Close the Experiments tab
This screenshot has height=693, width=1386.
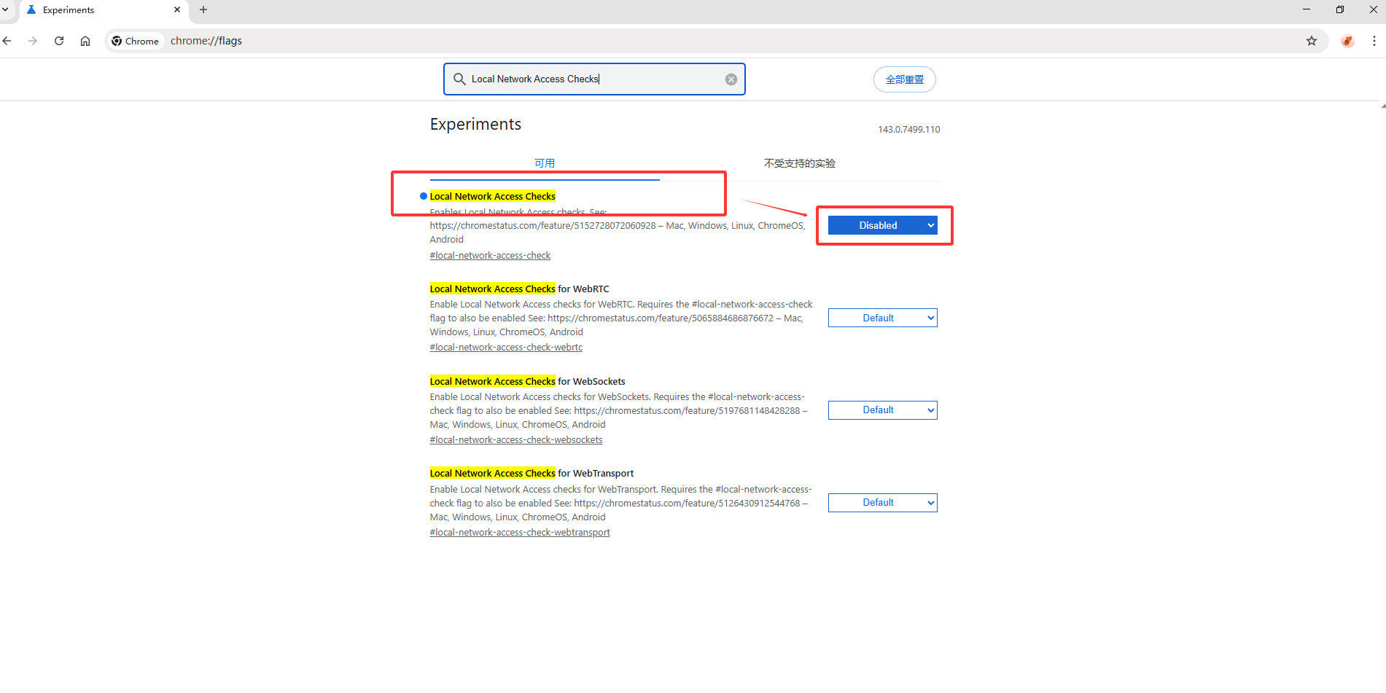pos(177,9)
